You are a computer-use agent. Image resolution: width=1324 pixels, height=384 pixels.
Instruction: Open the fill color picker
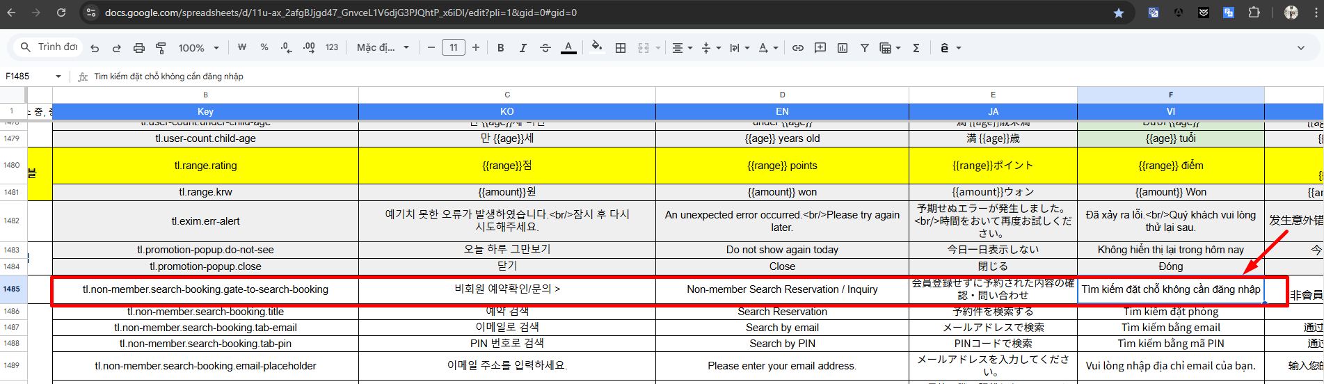point(596,48)
